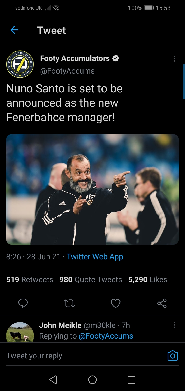Tap the share icon

click(162, 303)
